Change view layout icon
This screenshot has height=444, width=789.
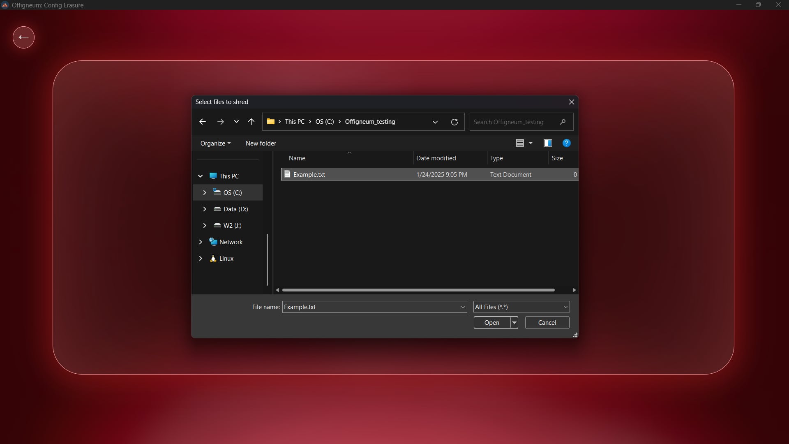(x=520, y=143)
